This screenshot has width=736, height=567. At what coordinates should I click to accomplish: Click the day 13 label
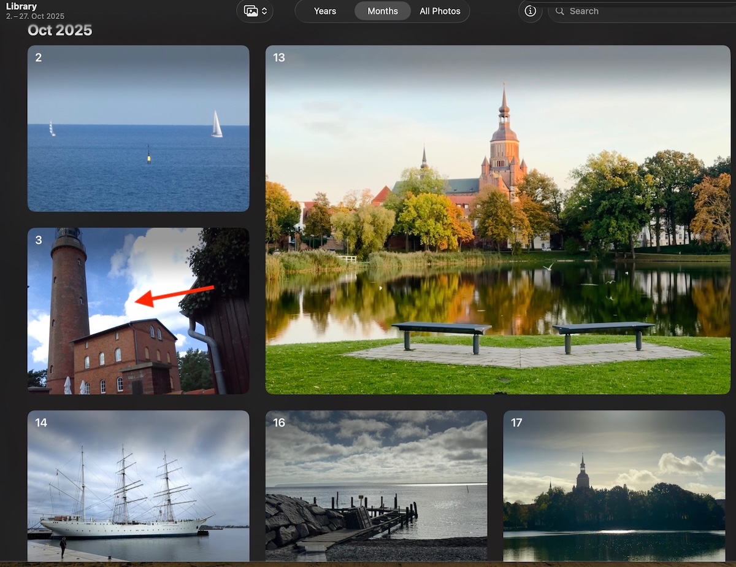pyautogui.click(x=279, y=58)
